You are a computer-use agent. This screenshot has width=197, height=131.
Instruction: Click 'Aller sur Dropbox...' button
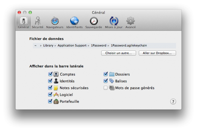(x=157, y=53)
